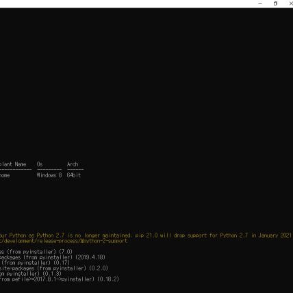Image resolution: width=293 pixels, height=293 pixels.
Task: Click the 'release-process/#python-2-support' URL line
Action: click(x=64, y=241)
